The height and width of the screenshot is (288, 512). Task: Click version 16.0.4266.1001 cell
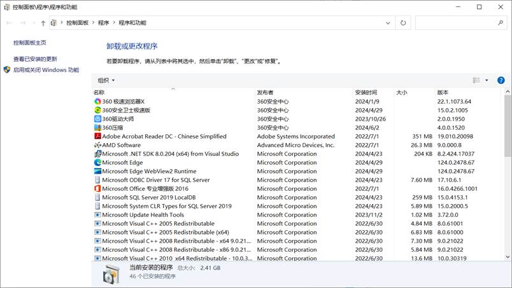click(457, 189)
